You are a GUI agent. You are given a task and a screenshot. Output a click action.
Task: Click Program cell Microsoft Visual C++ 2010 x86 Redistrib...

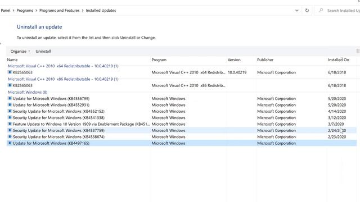(188, 85)
